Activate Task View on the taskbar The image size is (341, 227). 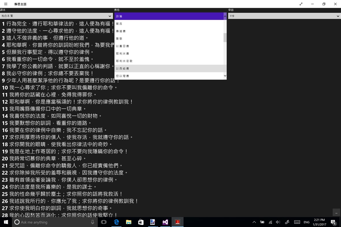(104, 222)
